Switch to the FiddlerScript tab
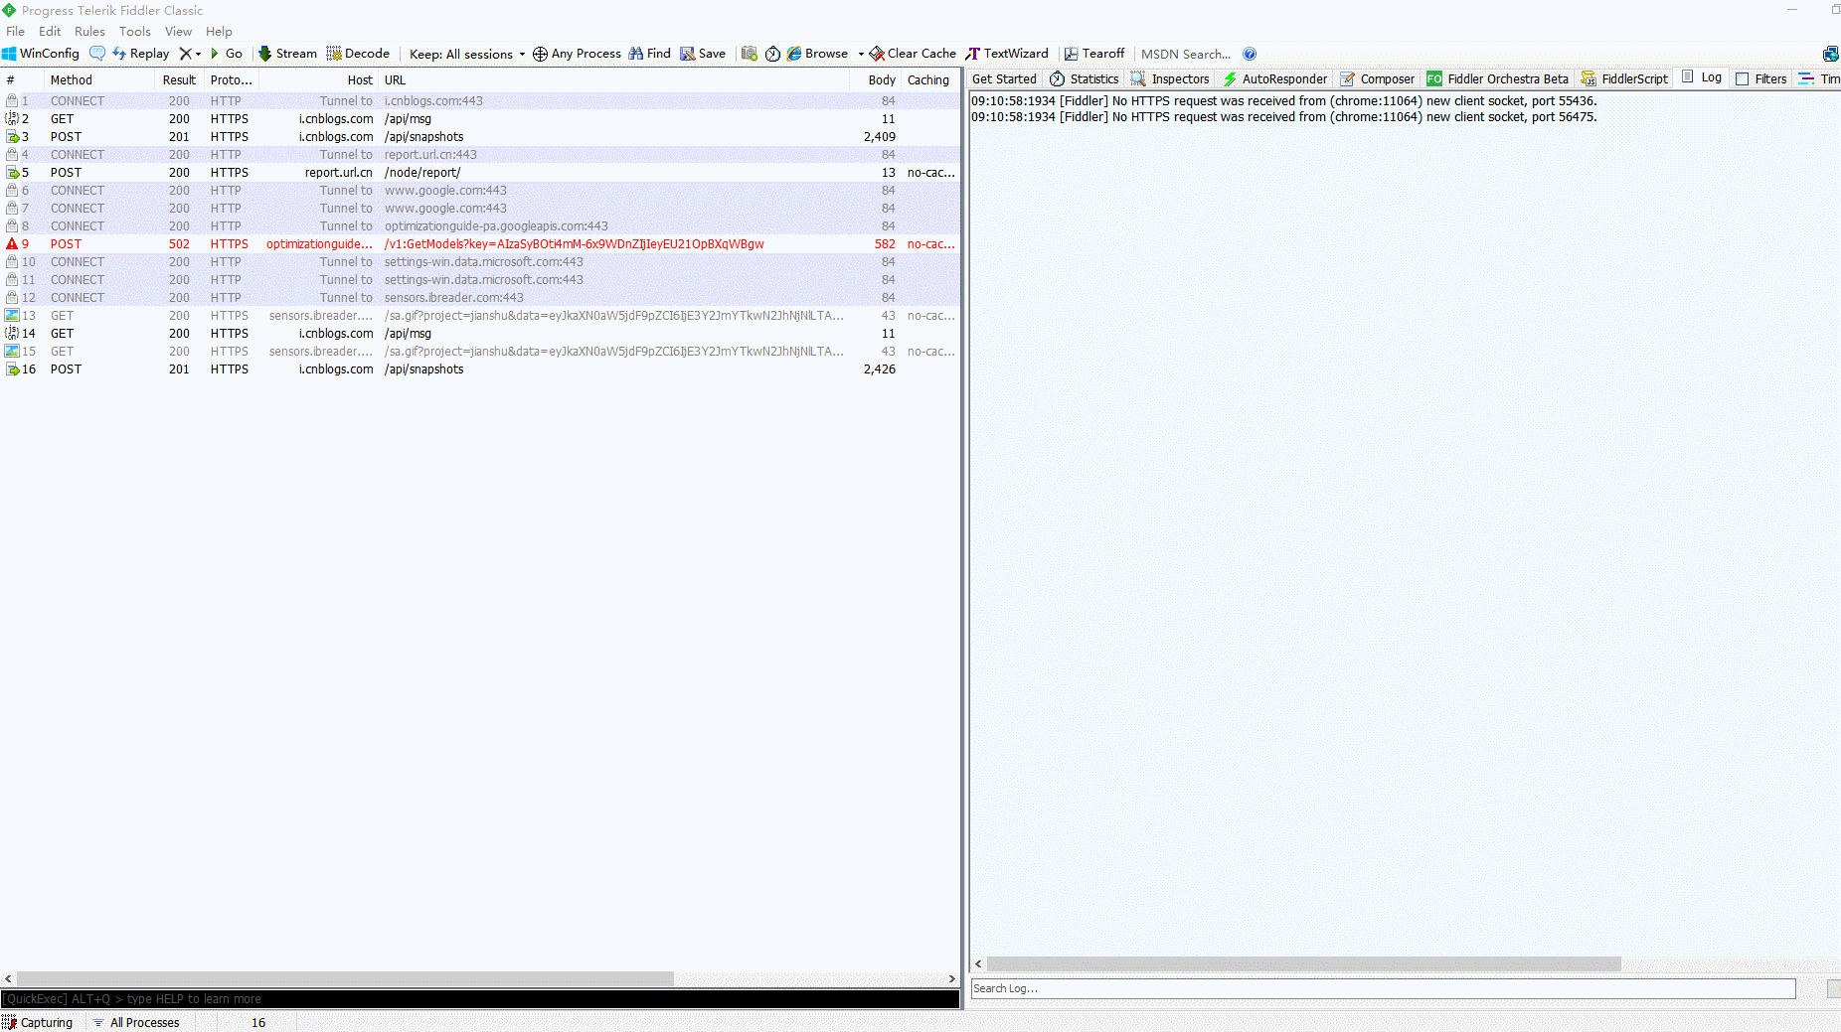Screen dimensions: 1841x1032 [x=1624, y=79]
